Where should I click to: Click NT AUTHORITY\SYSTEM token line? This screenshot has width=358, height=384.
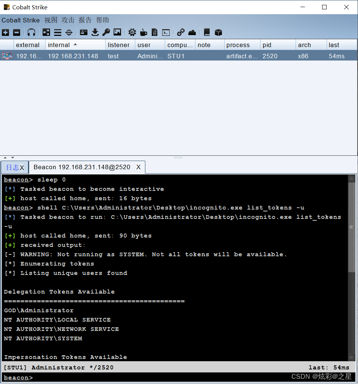43,338
